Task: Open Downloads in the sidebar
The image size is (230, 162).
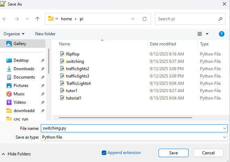Action: (x=24, y=69)
